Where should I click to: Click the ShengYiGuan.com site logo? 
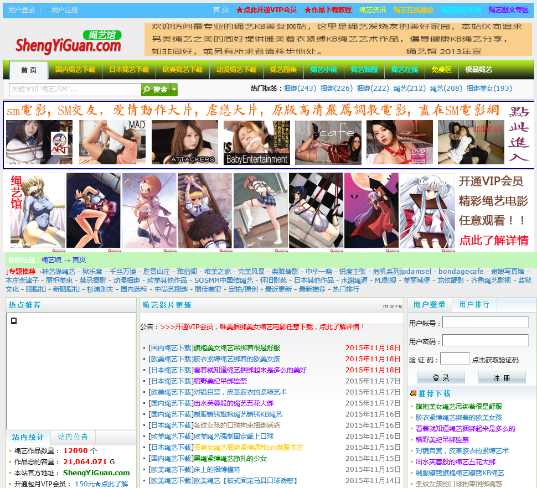pos(68,41)
